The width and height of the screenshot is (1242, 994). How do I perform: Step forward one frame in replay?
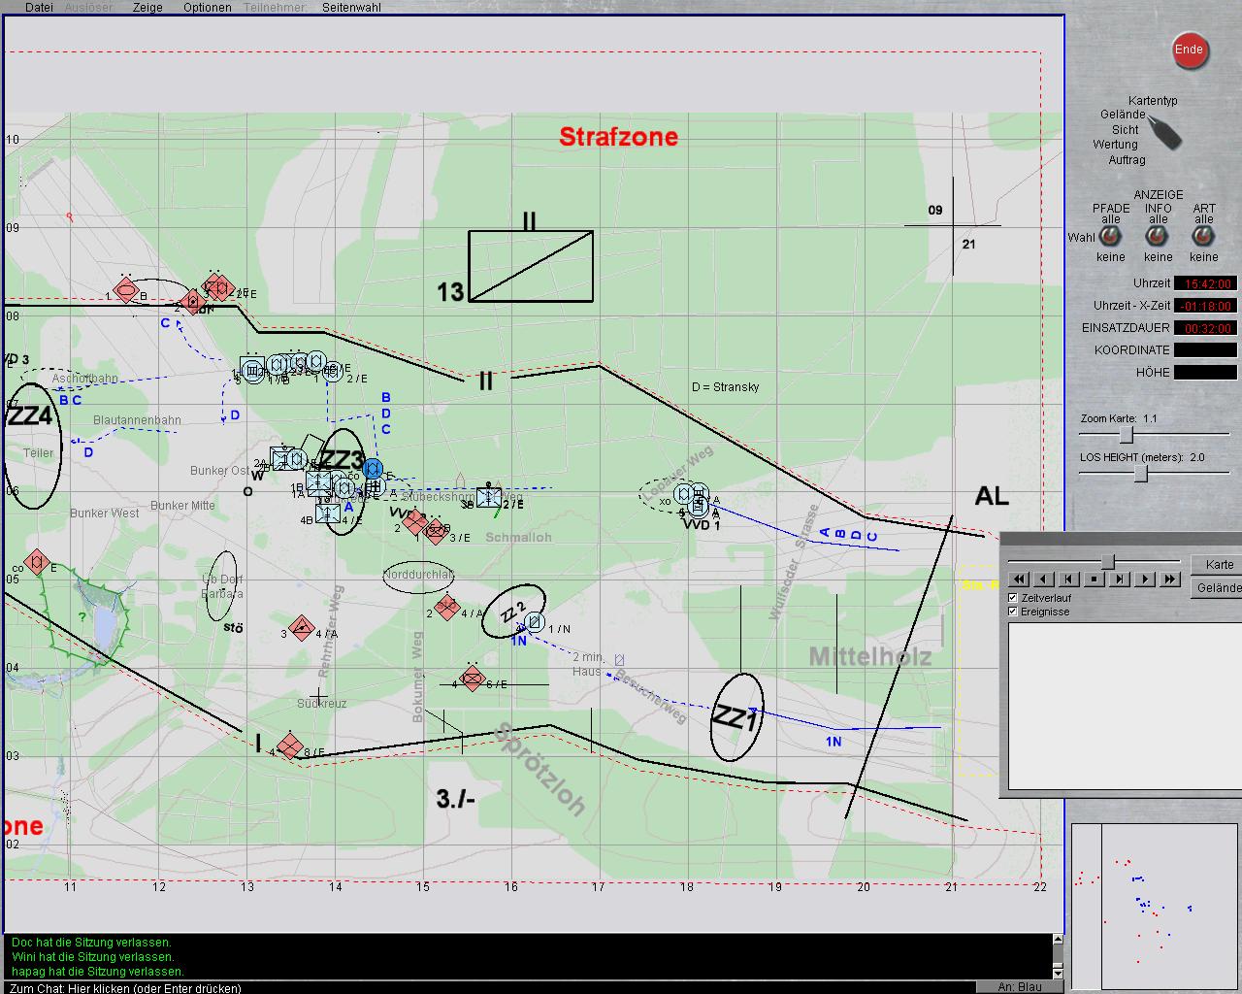pos(1119,580)
